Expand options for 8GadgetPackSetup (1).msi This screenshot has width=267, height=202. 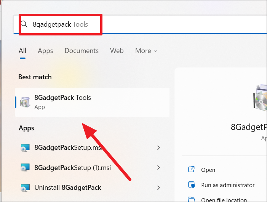click(x=158, y=168)
